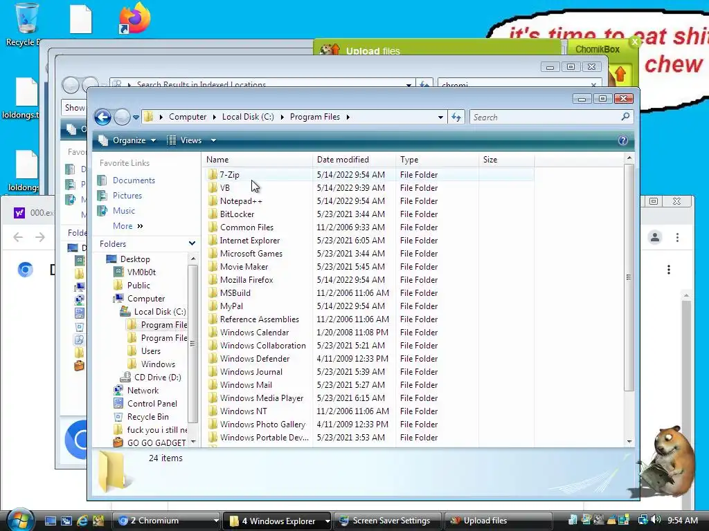Click Computer in the address breadcrumb
This screenshot has height=531, width=709.
188,117
